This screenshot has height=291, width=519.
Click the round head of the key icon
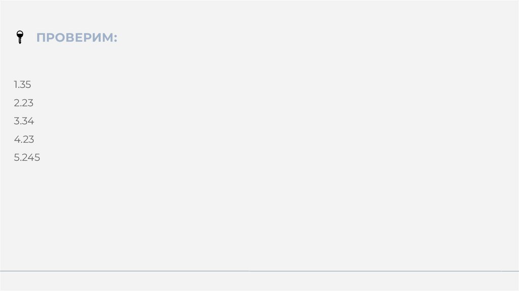[20, 34]
